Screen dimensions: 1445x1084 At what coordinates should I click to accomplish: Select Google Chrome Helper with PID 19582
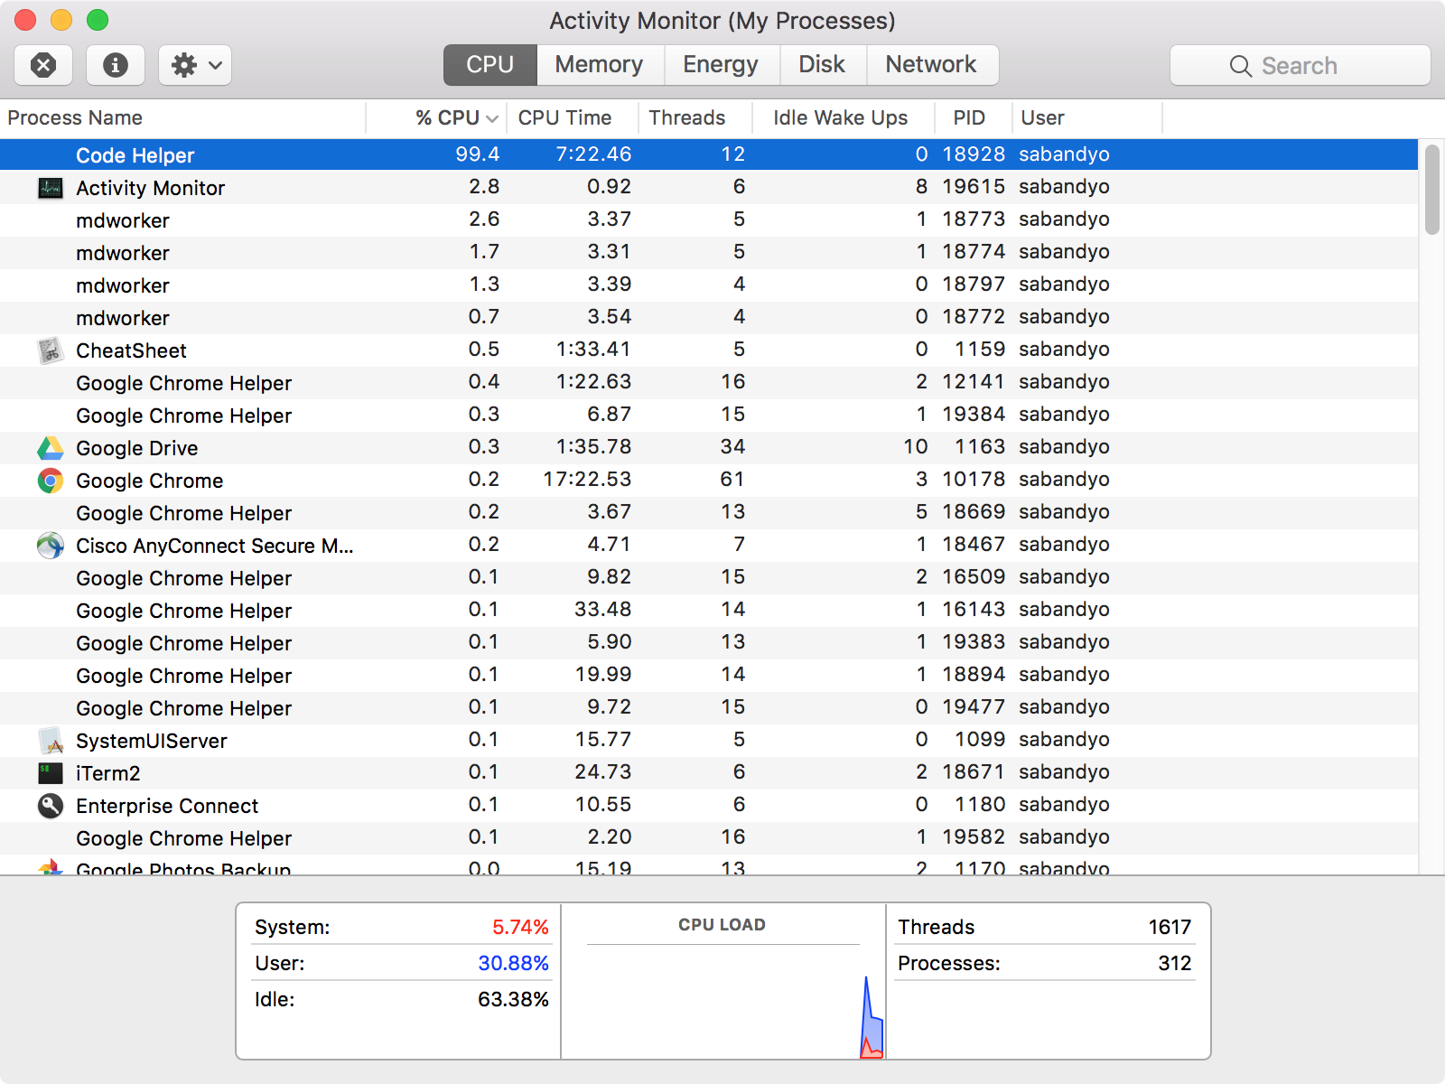[709, 837]
